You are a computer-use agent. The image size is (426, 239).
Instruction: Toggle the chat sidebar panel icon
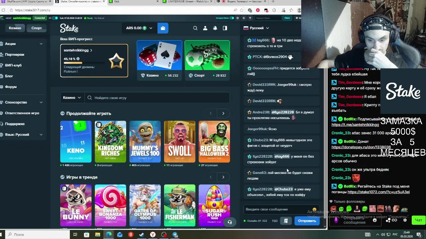tap(225, 28)
